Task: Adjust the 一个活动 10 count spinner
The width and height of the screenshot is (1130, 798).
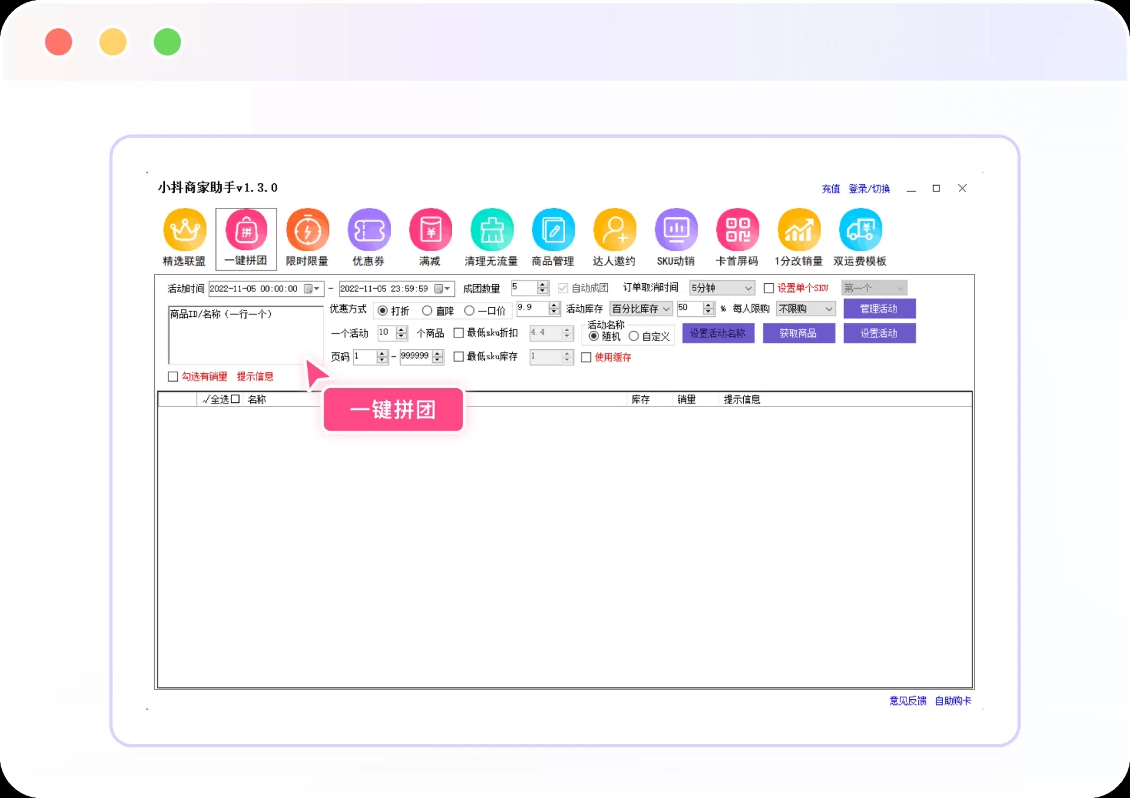Action: [x=401, y=333]
